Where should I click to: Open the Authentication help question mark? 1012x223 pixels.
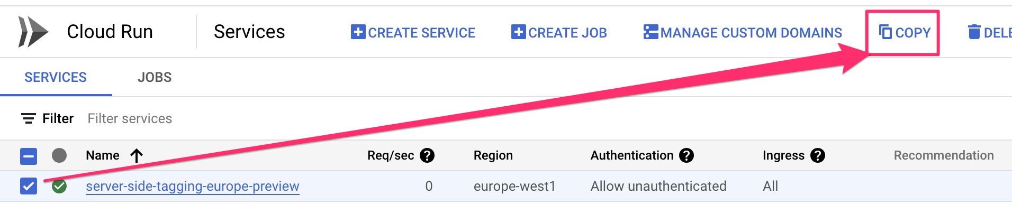[686, 155]
